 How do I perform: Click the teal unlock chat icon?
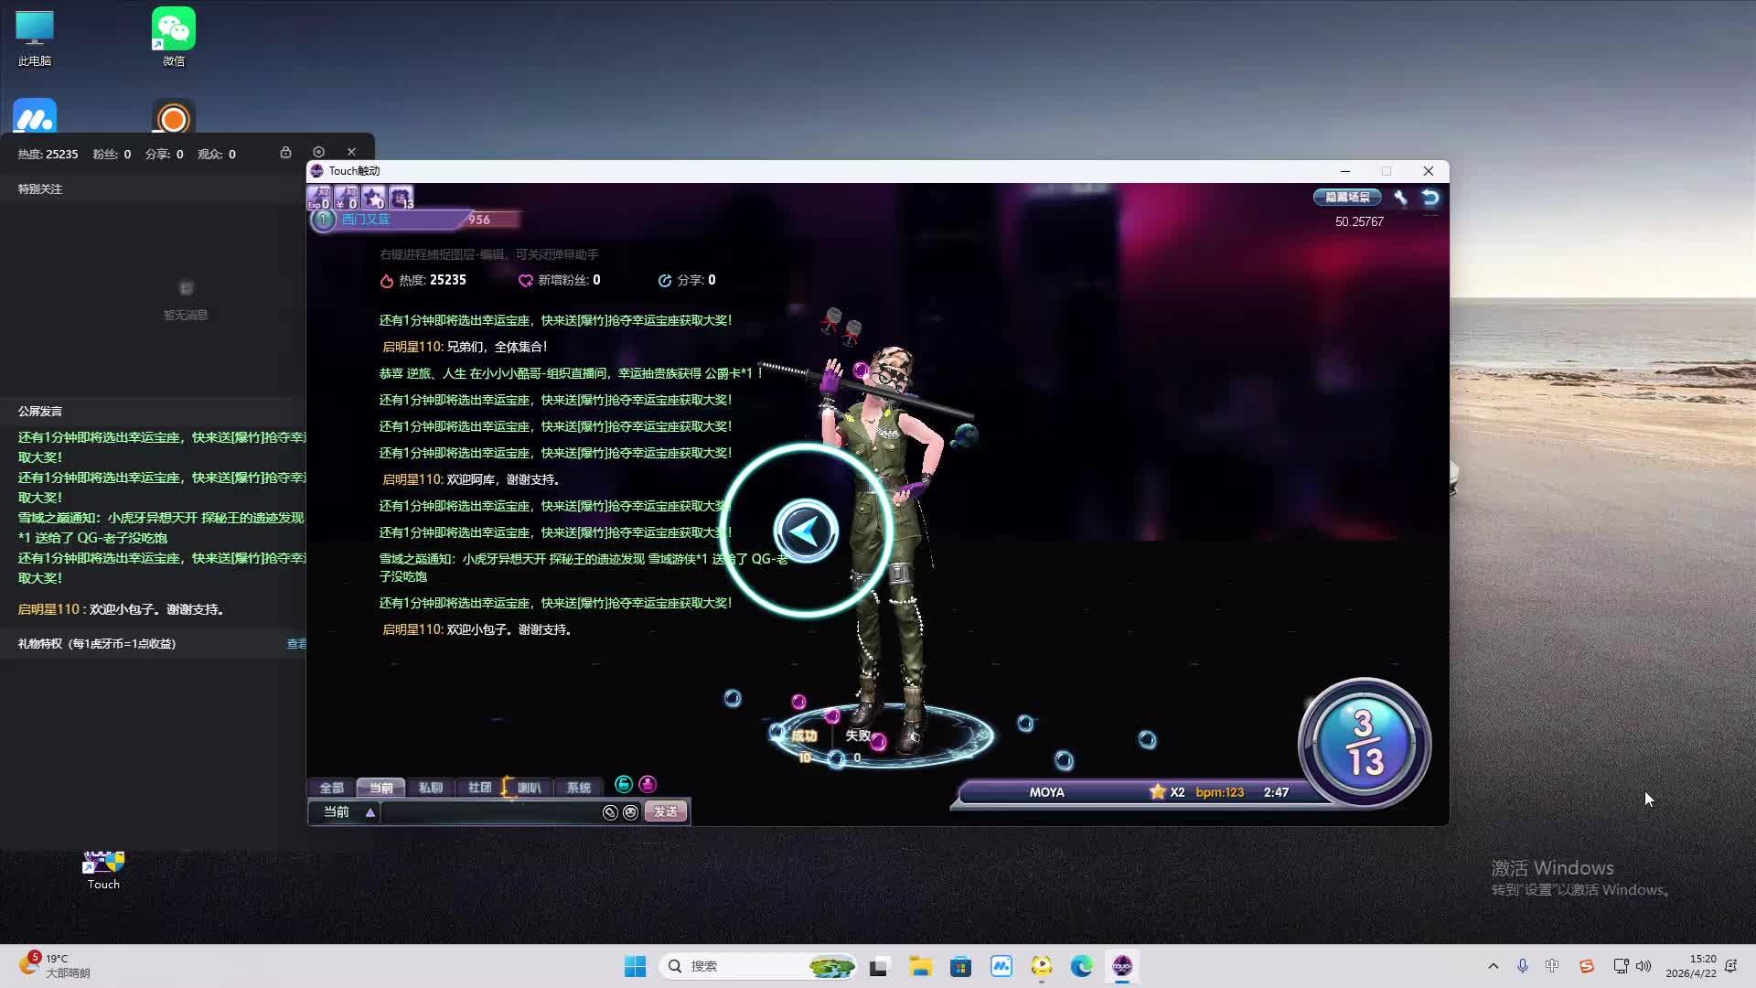tap(624, 784)
